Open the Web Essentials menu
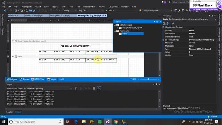222x125 pixels. tap(89, 7)
